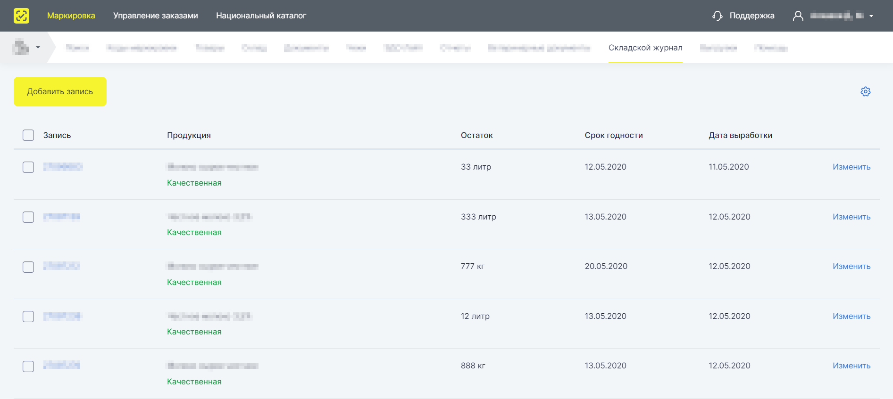The height and width of the screenshot is (399, 893).
Task: Click Изменить for the 333 литр row
Action: pyautogui.click(x=851, y=217)
